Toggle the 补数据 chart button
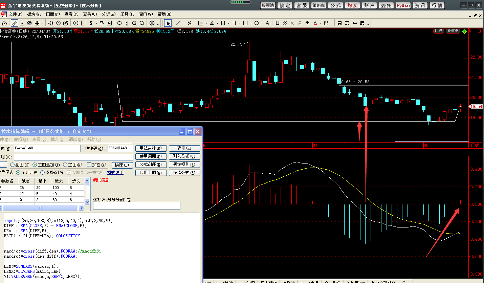Viewport: 484px width, 283px height. point(453,31)
